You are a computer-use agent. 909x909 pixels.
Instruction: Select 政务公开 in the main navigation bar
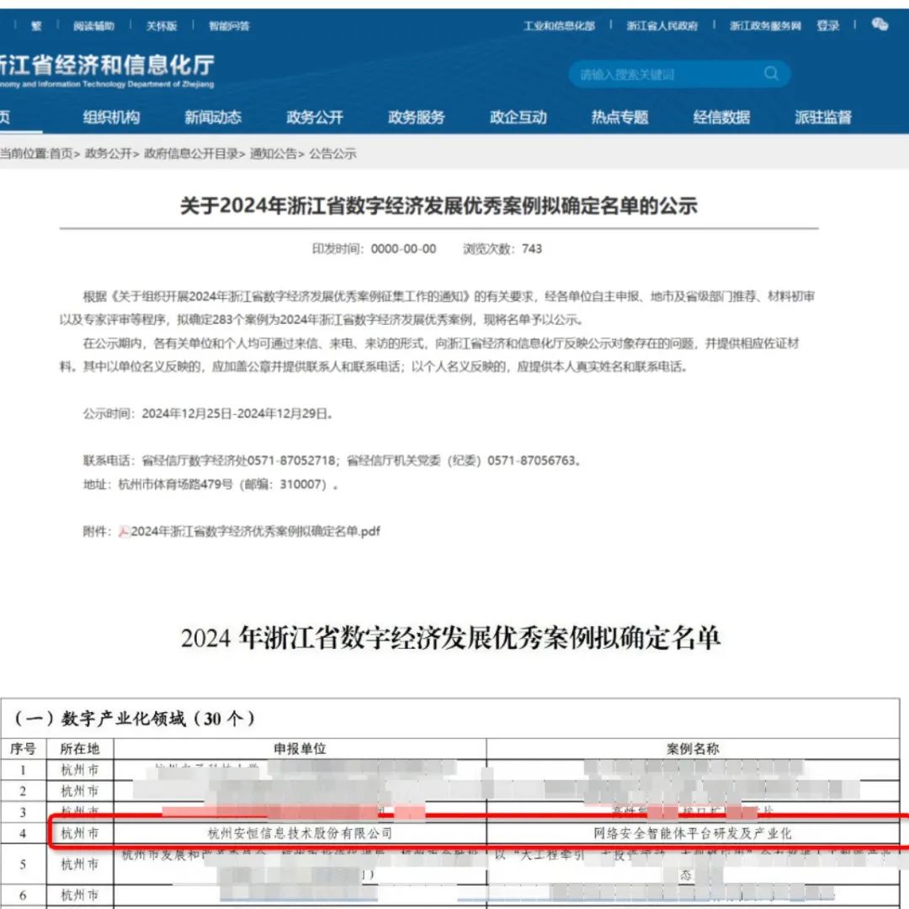(x=315, y=118)
